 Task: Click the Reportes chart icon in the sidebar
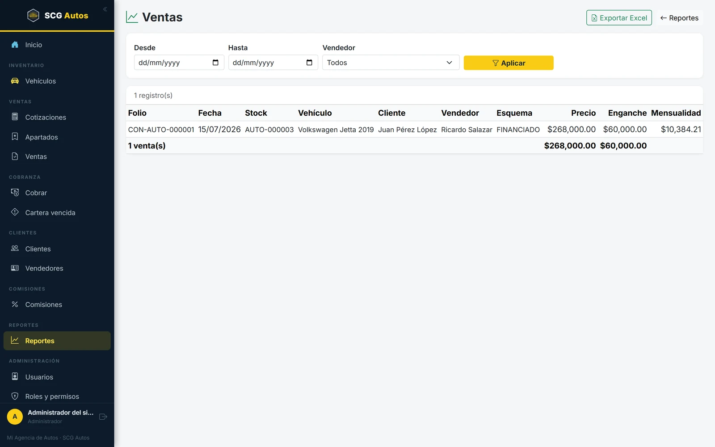[x=15, y=341]
